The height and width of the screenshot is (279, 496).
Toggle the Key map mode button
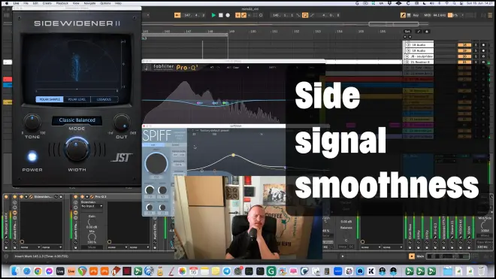[416, 15]
